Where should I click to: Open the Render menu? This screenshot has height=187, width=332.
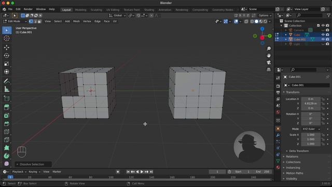click(28, 9)
